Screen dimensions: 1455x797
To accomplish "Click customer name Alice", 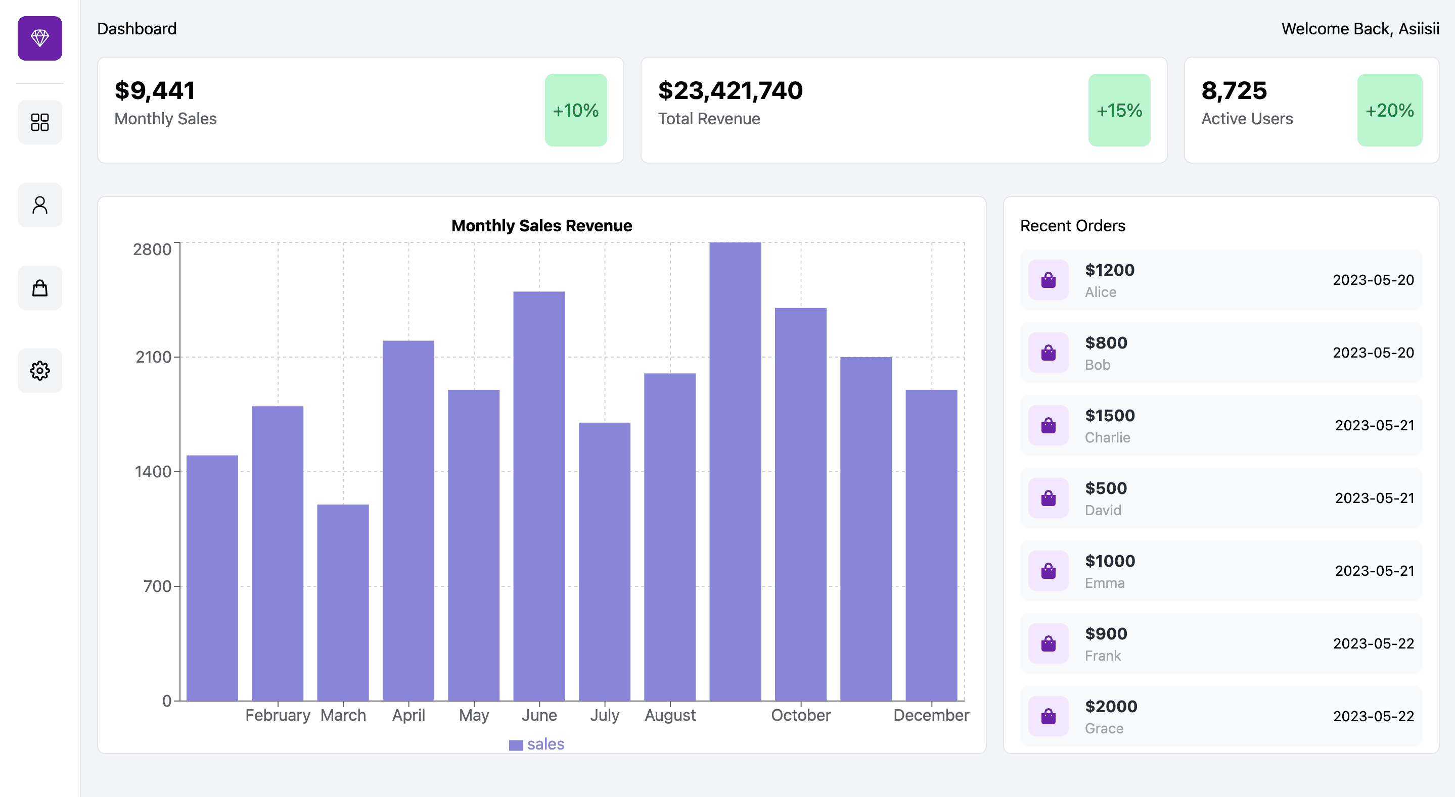I will tap(1100, 292).
